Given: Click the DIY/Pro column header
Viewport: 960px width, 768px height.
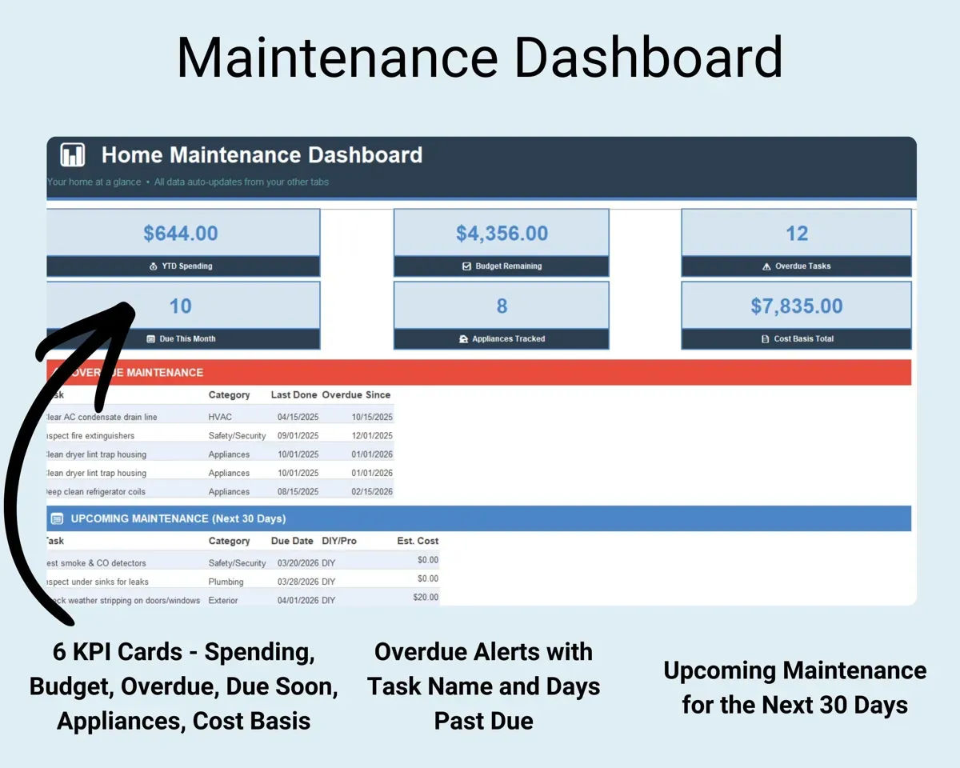Looking at the screenshot, I should click(x=339, y=541).
